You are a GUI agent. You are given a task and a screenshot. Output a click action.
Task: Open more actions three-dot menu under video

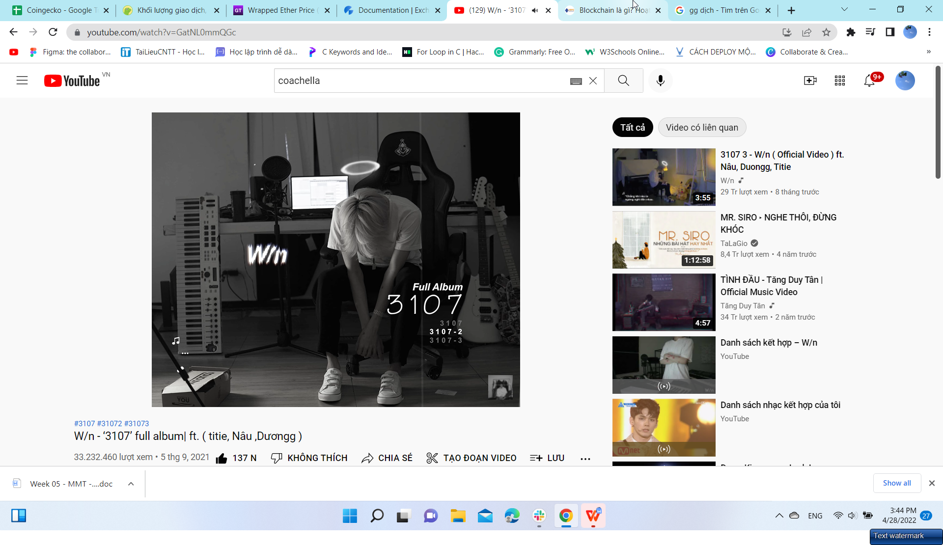pyautogui.click(x=585, y=459)
